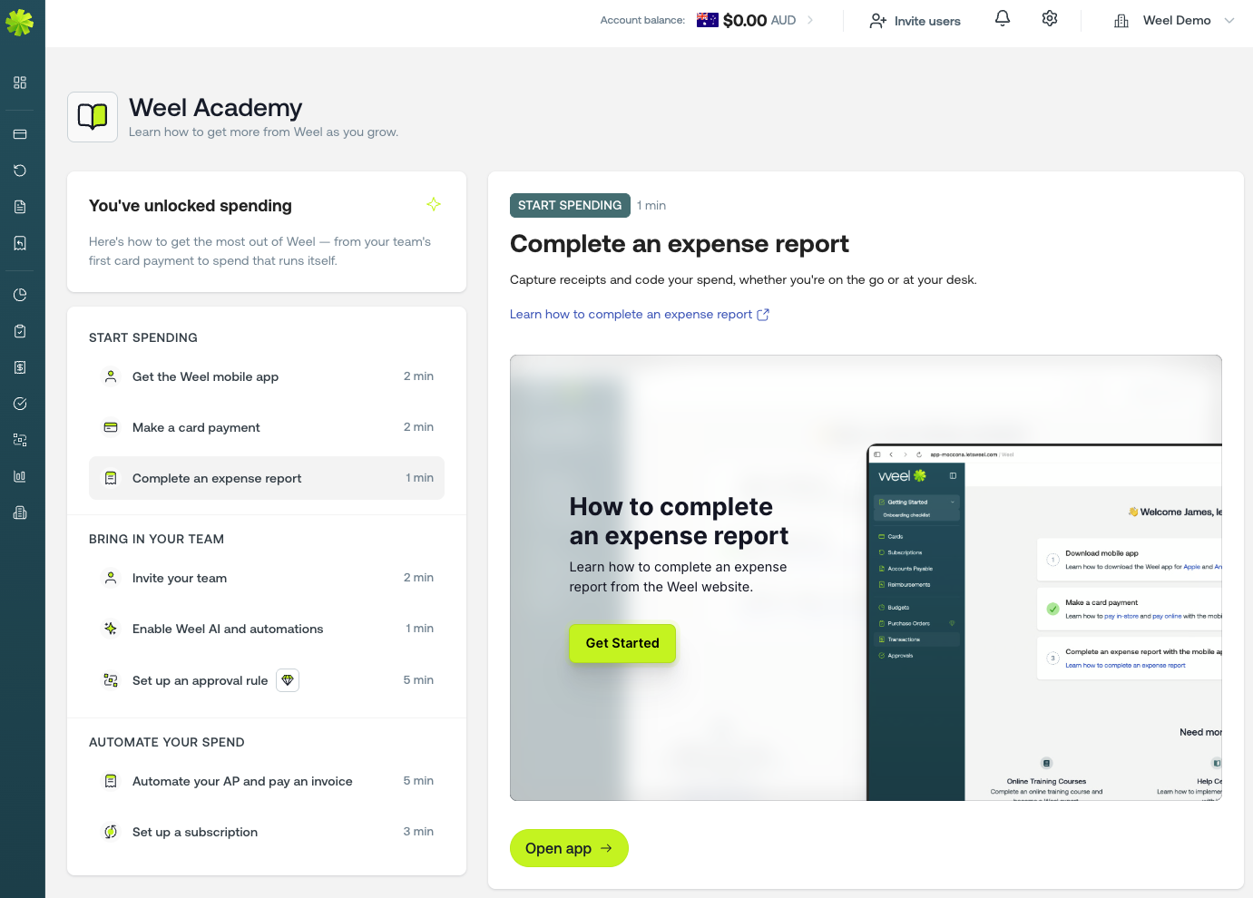Click the Weel Academy heading
The width and height of the screenshot is (1253, 898).
click(216, 108)
